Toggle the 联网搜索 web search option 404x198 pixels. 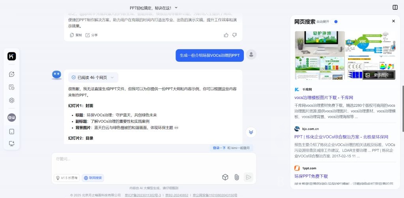pyautogui.click(x=93, y=178)
